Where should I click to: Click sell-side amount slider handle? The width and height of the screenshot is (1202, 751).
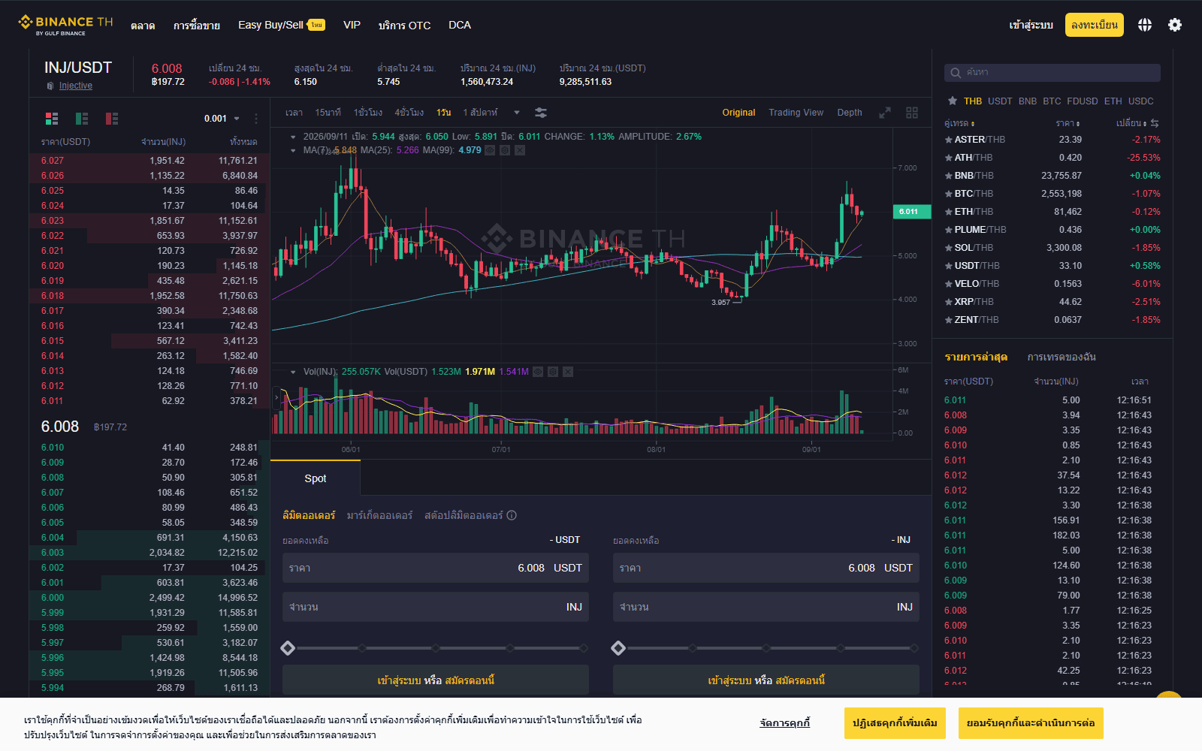[x=618, y=648]
